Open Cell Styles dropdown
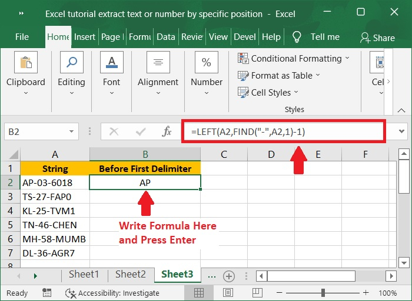412x301 pixels. [x=268, y=93]
